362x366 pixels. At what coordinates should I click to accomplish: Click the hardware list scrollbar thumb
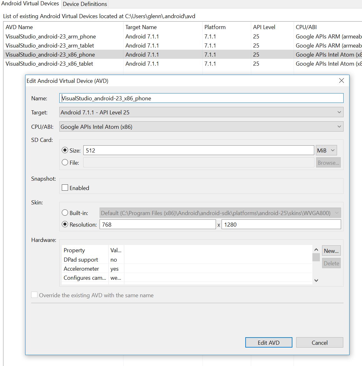click(316, 257)
